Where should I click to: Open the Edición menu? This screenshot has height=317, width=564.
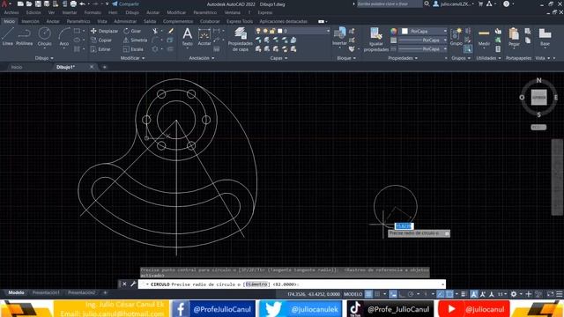(33, 12)
